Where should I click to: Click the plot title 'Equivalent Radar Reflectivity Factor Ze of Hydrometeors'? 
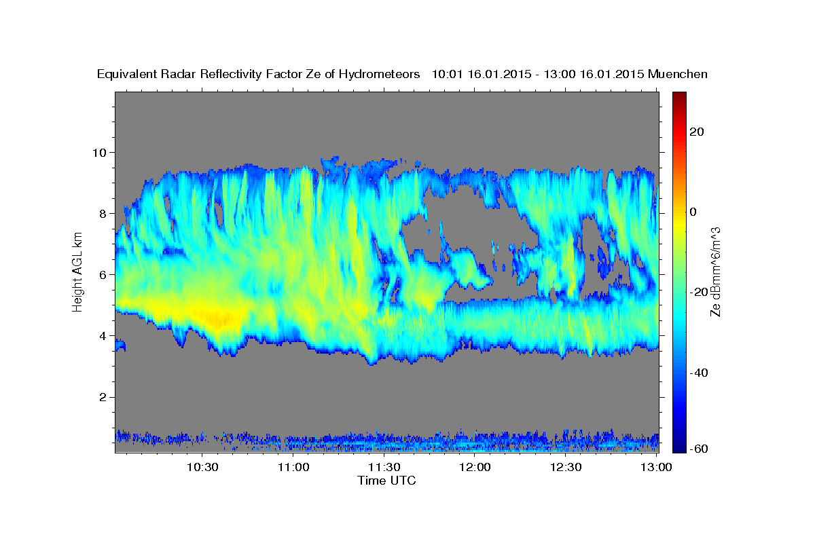(259, 75)
